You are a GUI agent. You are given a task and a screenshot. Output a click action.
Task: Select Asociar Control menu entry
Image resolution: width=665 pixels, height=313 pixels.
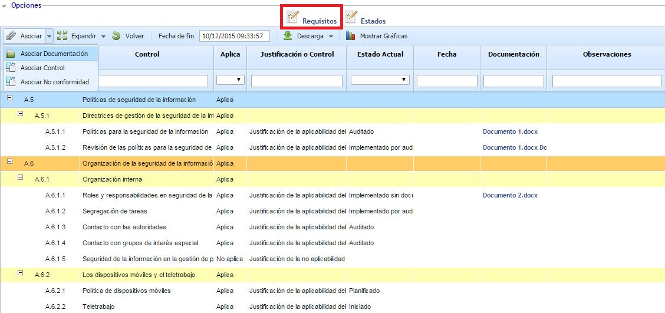42,68
